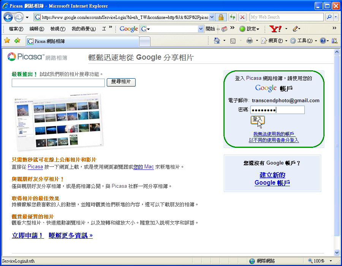The width and height of the screenshot is (342, 266).
Task: Click the photo search text field
Action: coord(58,83)
